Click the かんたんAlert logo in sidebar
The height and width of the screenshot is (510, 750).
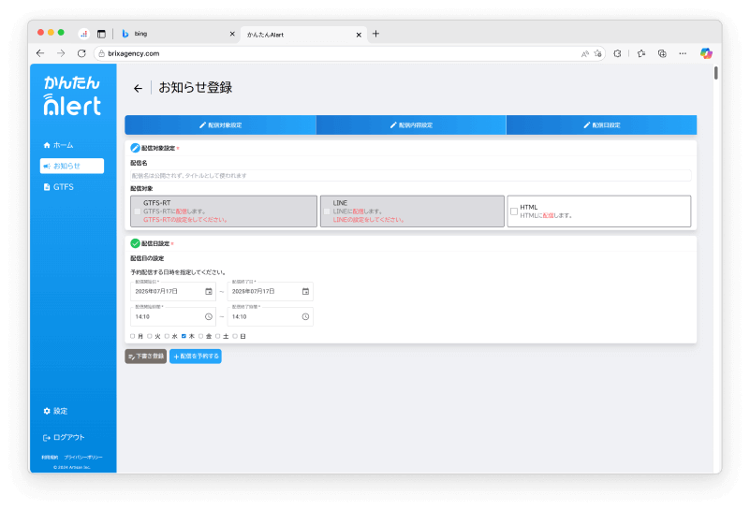[72, 95]
